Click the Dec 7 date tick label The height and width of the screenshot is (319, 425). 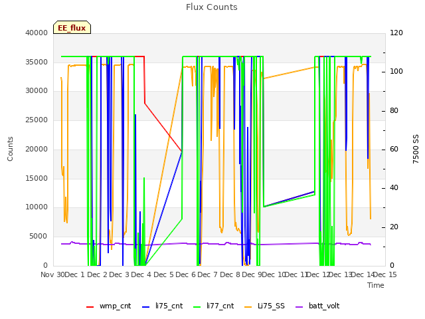(x=208, y=274)
